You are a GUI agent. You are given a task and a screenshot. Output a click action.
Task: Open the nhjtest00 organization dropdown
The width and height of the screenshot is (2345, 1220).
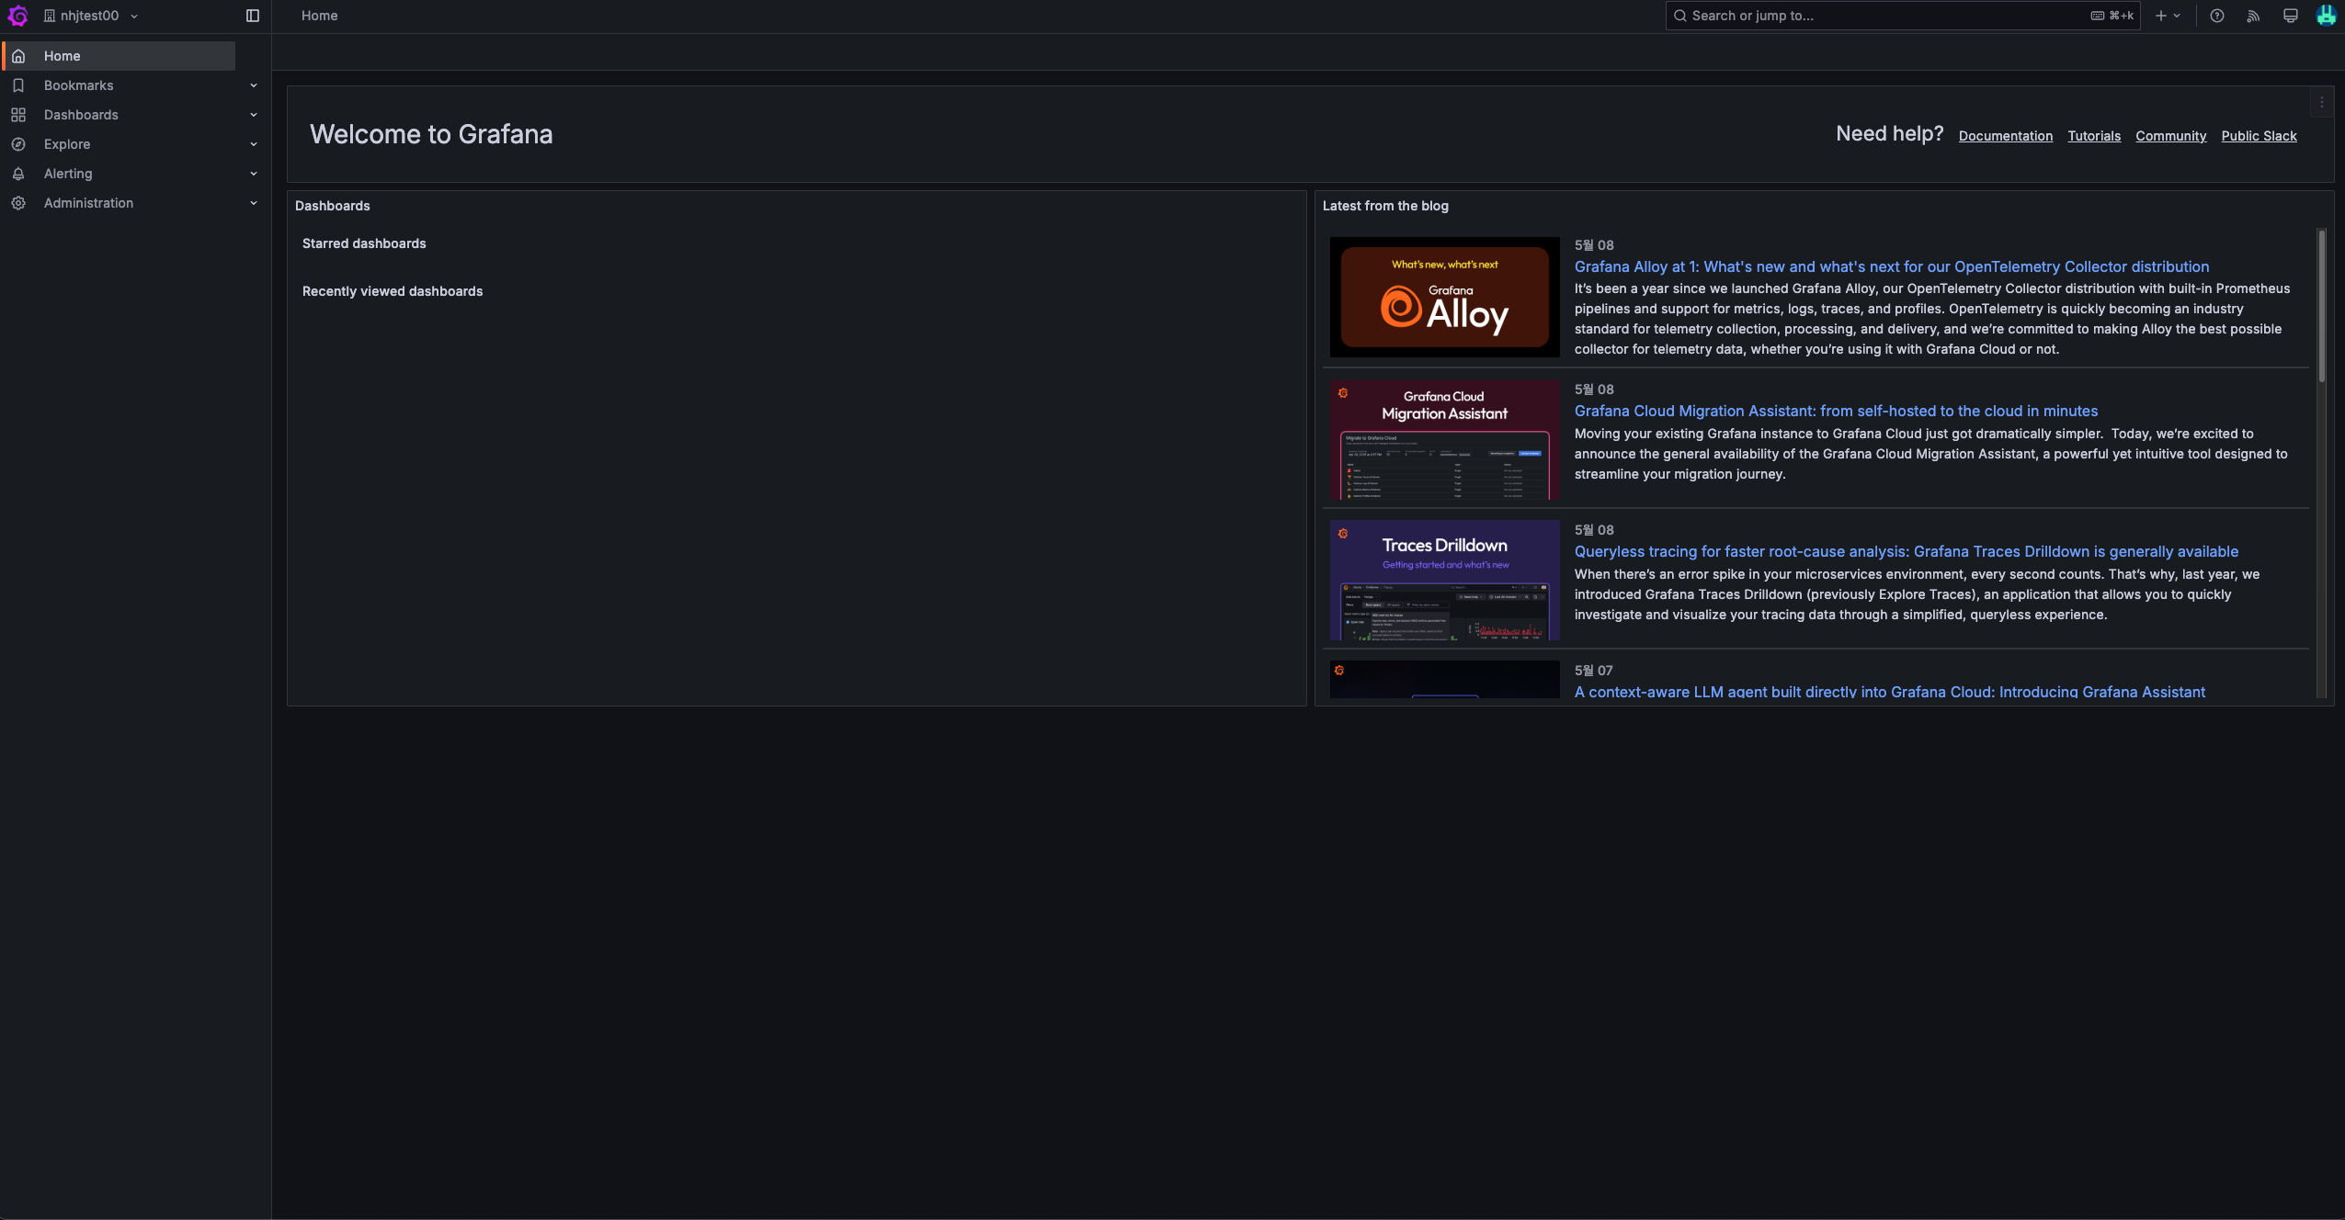(x=90, y=16)
